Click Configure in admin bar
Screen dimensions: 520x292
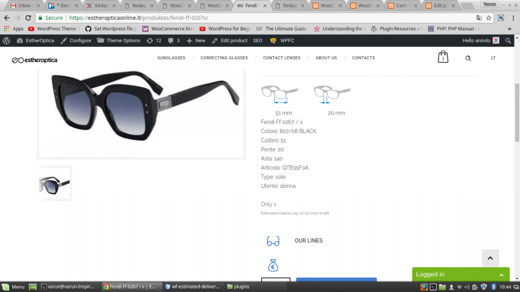coord(76,41)
